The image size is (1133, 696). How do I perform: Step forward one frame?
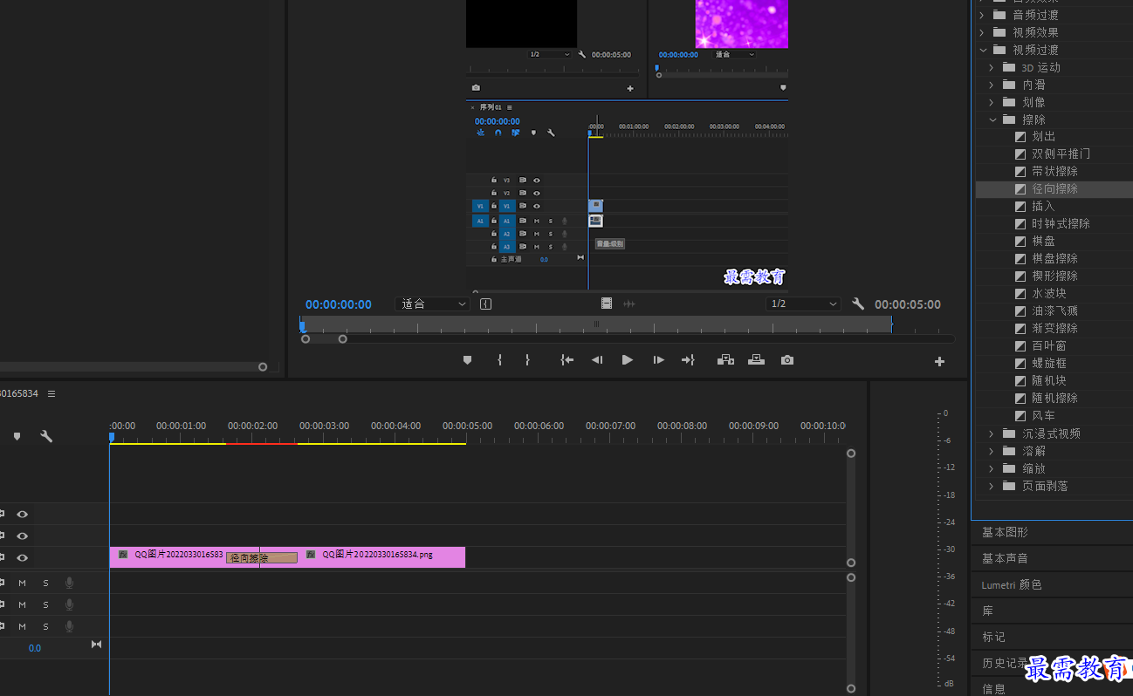pos(658,360)
